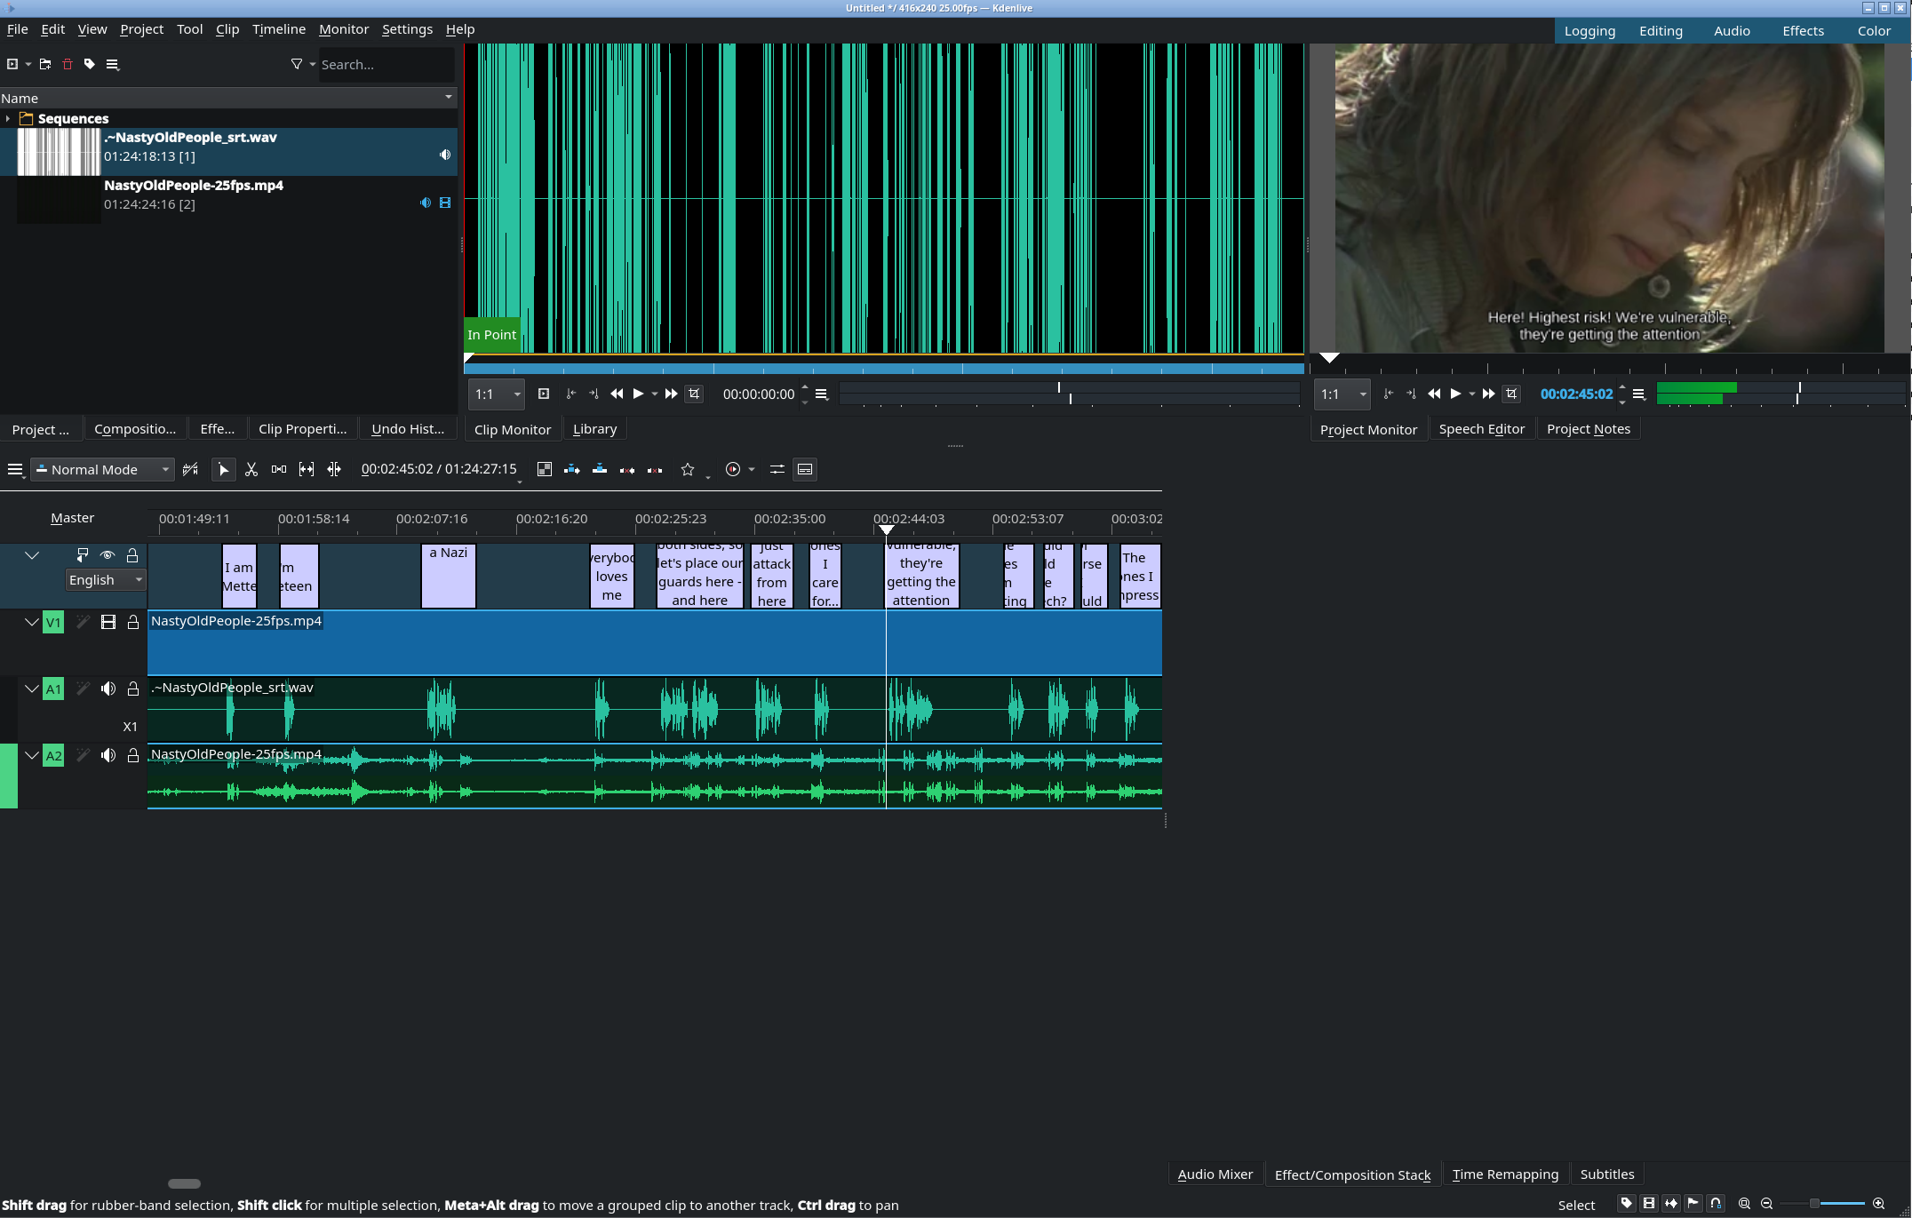Expand the Sequences folder in the bin
The image size is (1912, 1218).
click(x=8, y=118)
